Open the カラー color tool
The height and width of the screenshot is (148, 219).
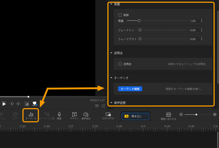[x=16, y=116]
